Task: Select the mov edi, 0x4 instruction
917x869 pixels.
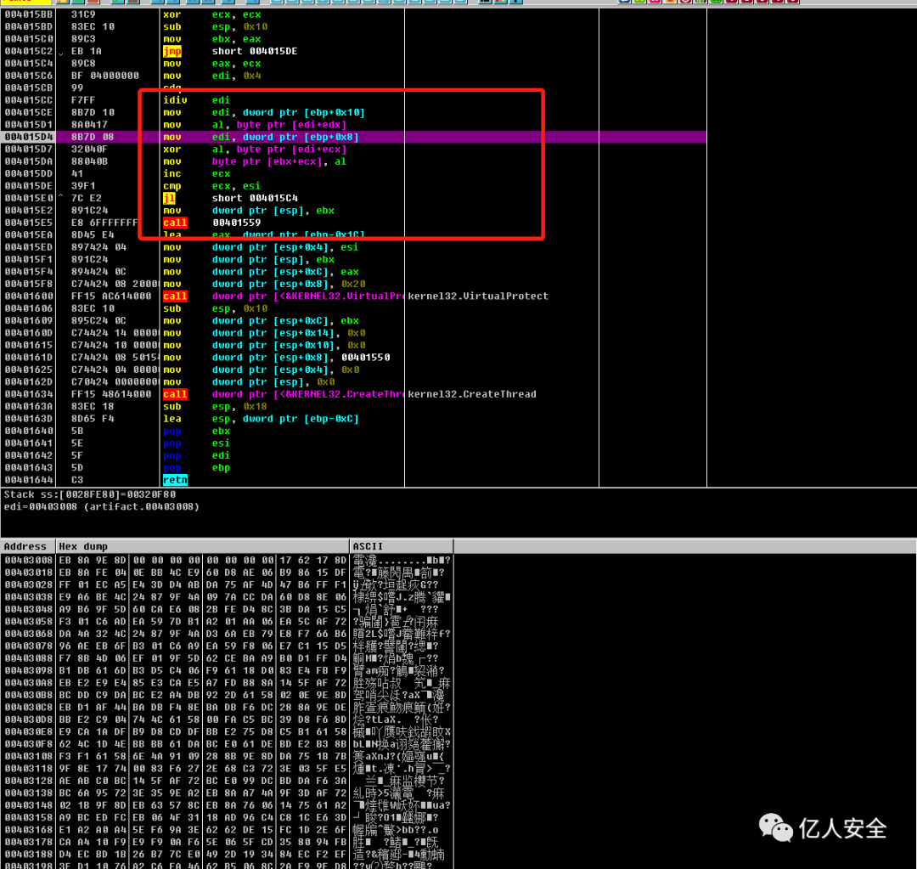Action: (x=211, y=76)
